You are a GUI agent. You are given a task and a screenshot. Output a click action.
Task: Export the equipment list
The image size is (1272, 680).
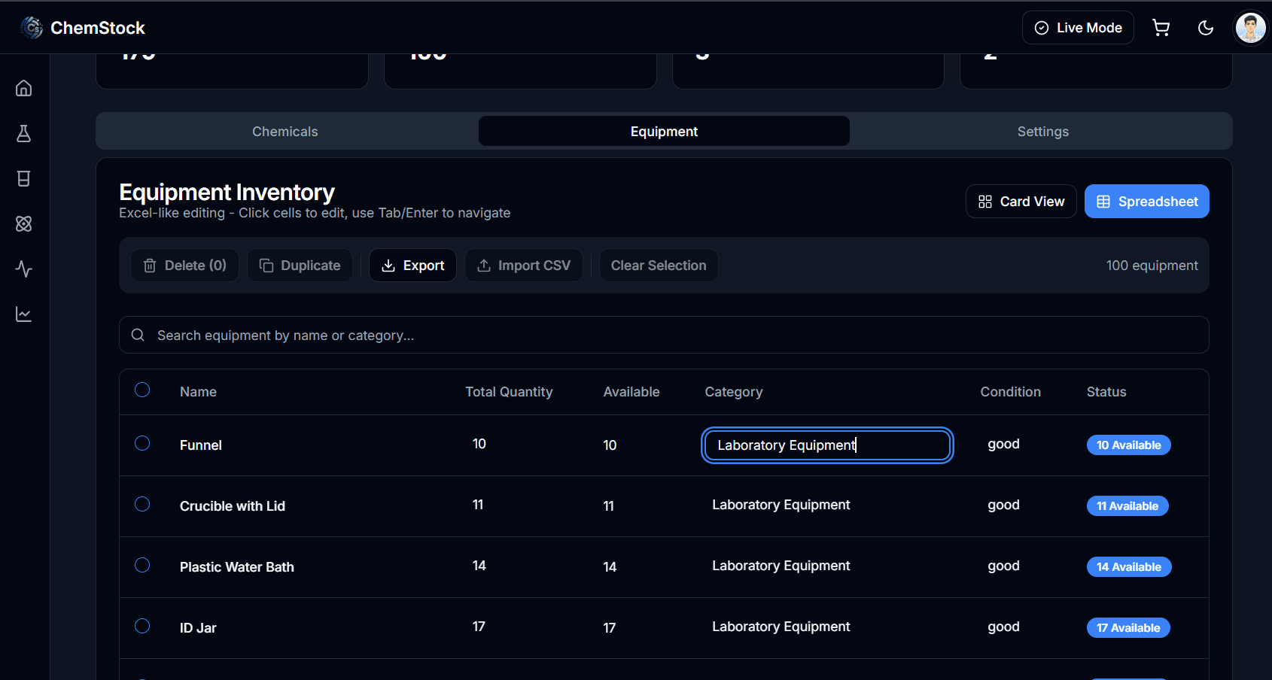click(x=412, y=266)
